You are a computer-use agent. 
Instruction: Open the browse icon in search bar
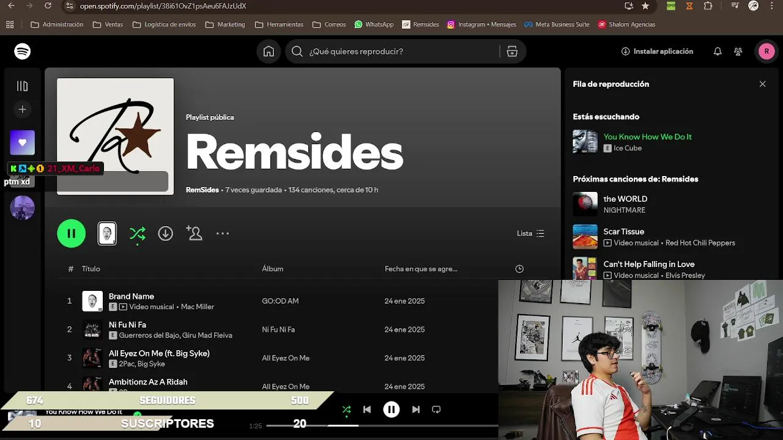point(512,51)
